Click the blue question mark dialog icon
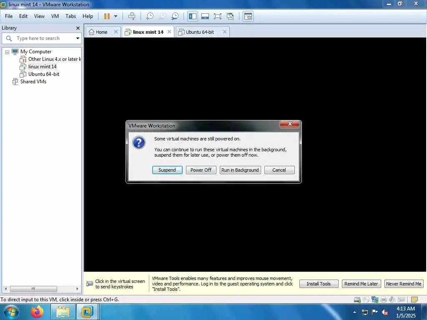The width and height of the screenshot is (427, 320). click(x=139, y=142)
